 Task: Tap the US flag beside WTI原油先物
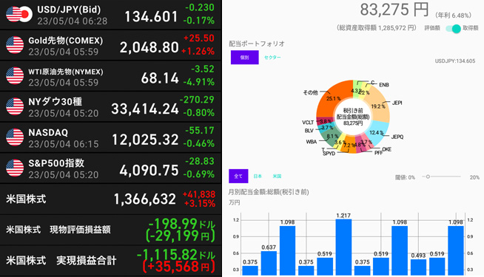(15, 76)
